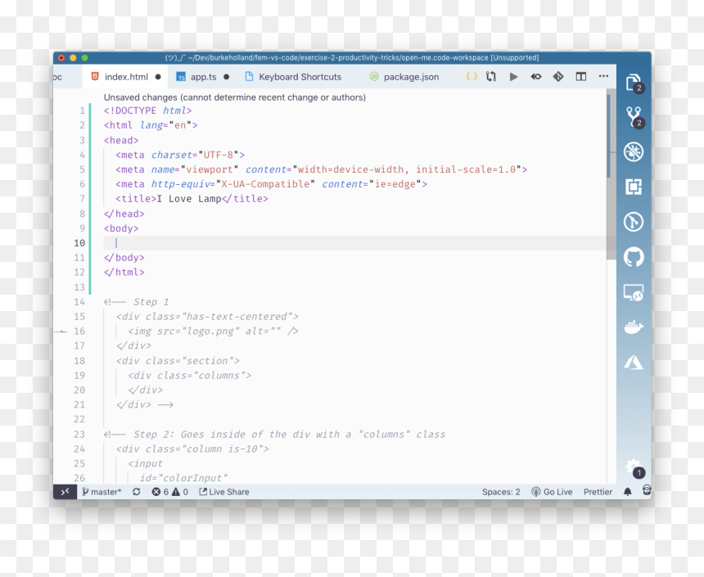Image resolution: width=704 pixels, height=577 pixels.
Task: Click Prettier in the status bar
Action: 598,492
